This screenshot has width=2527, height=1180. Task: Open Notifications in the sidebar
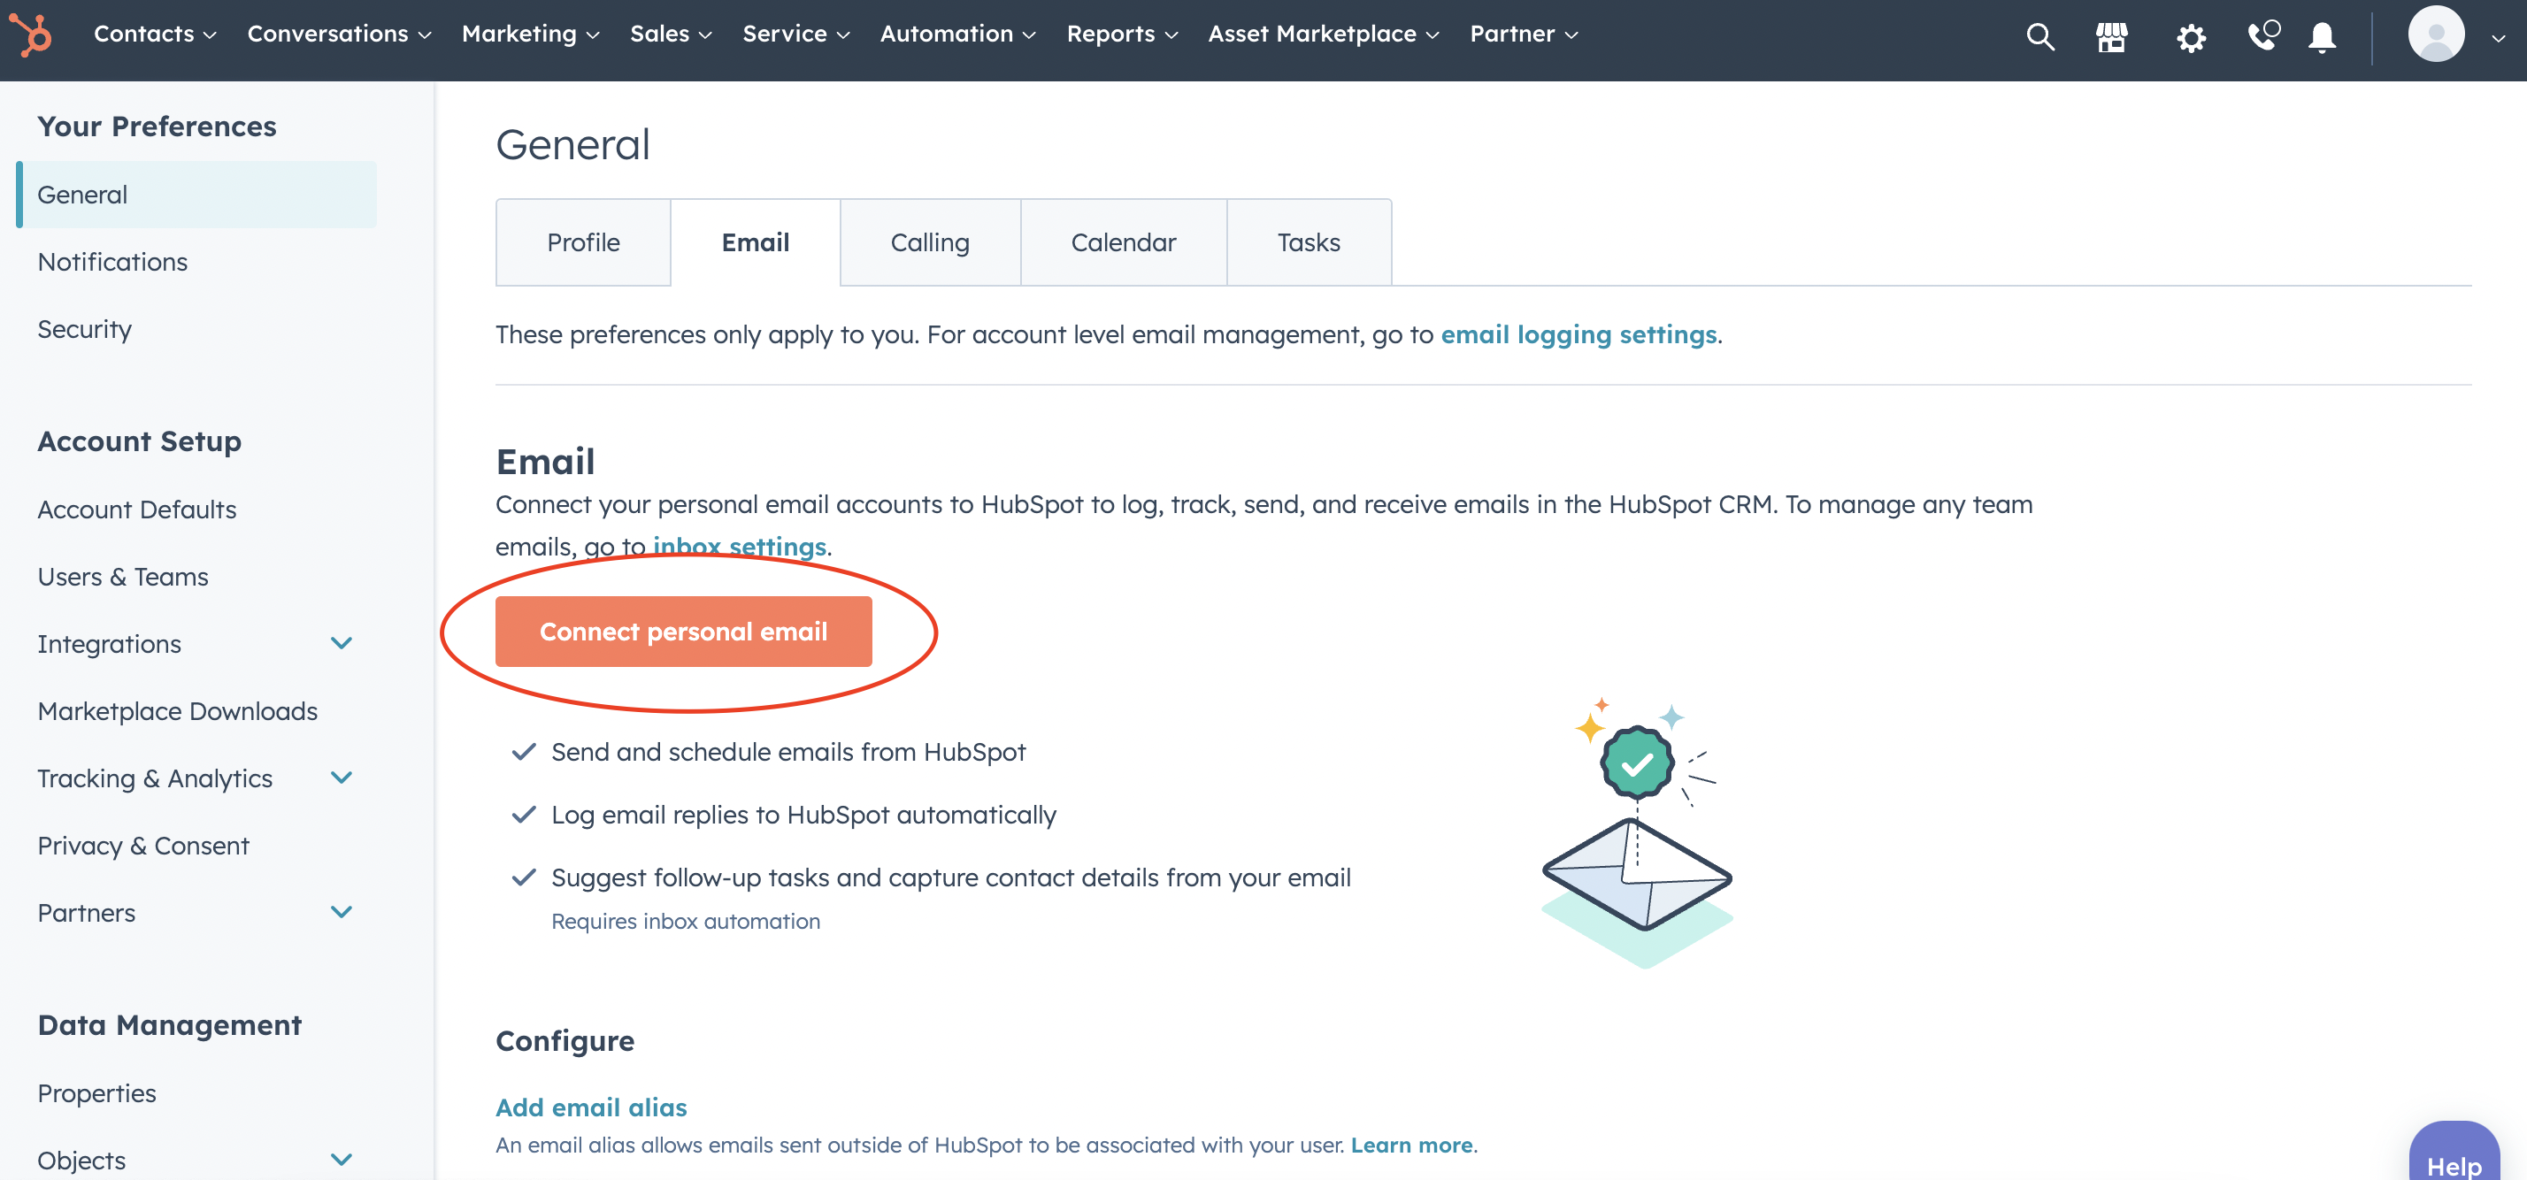coord(111,262)
